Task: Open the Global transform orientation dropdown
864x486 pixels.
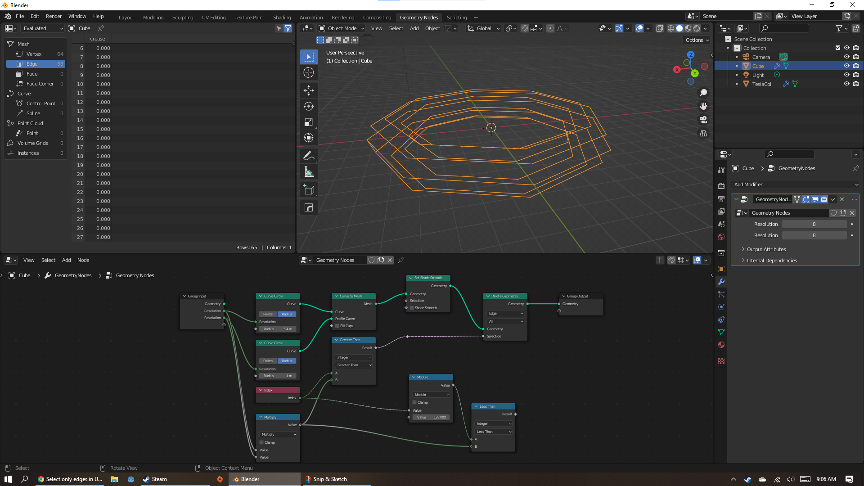Action: [484, 28]
